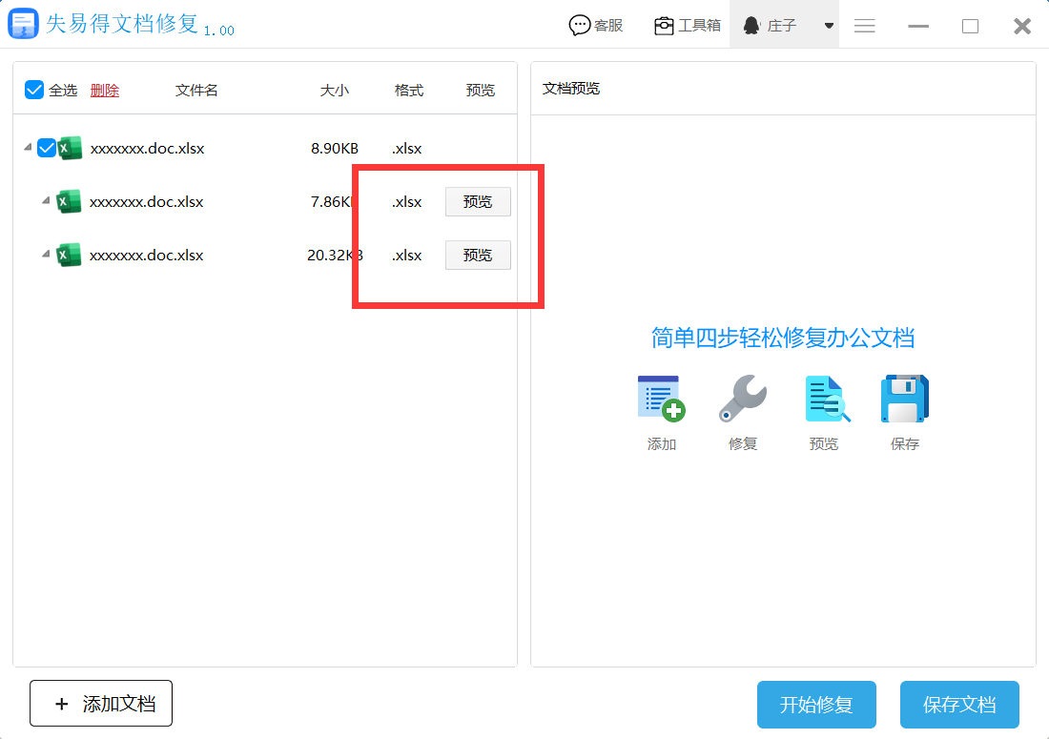Click the 修复 wrench step icon

pyautogui.click(x=743, y=399)
